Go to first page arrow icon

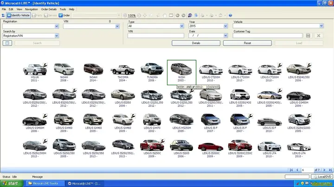click(x=291, y=170)
